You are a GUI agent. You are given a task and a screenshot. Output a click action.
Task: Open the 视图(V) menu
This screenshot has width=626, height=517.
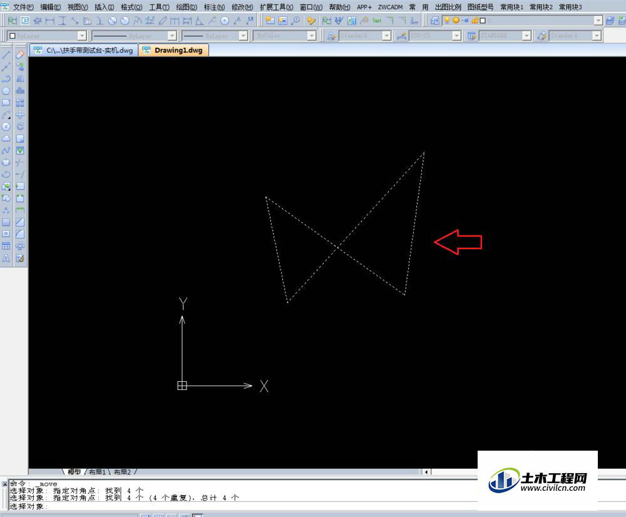pyautogui.click(x=78, y=7)
